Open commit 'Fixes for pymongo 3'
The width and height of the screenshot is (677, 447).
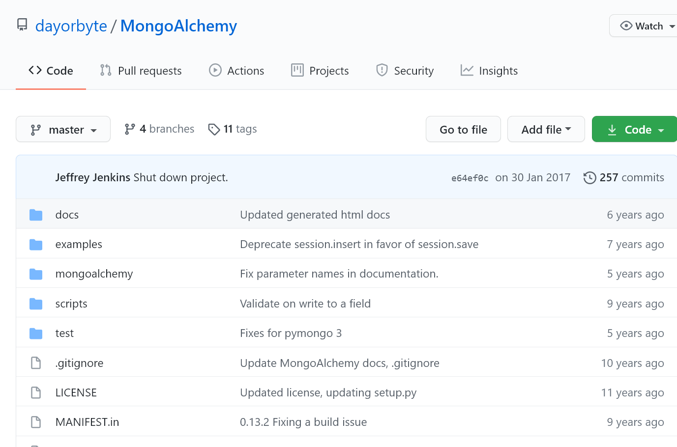click(291, 333)
